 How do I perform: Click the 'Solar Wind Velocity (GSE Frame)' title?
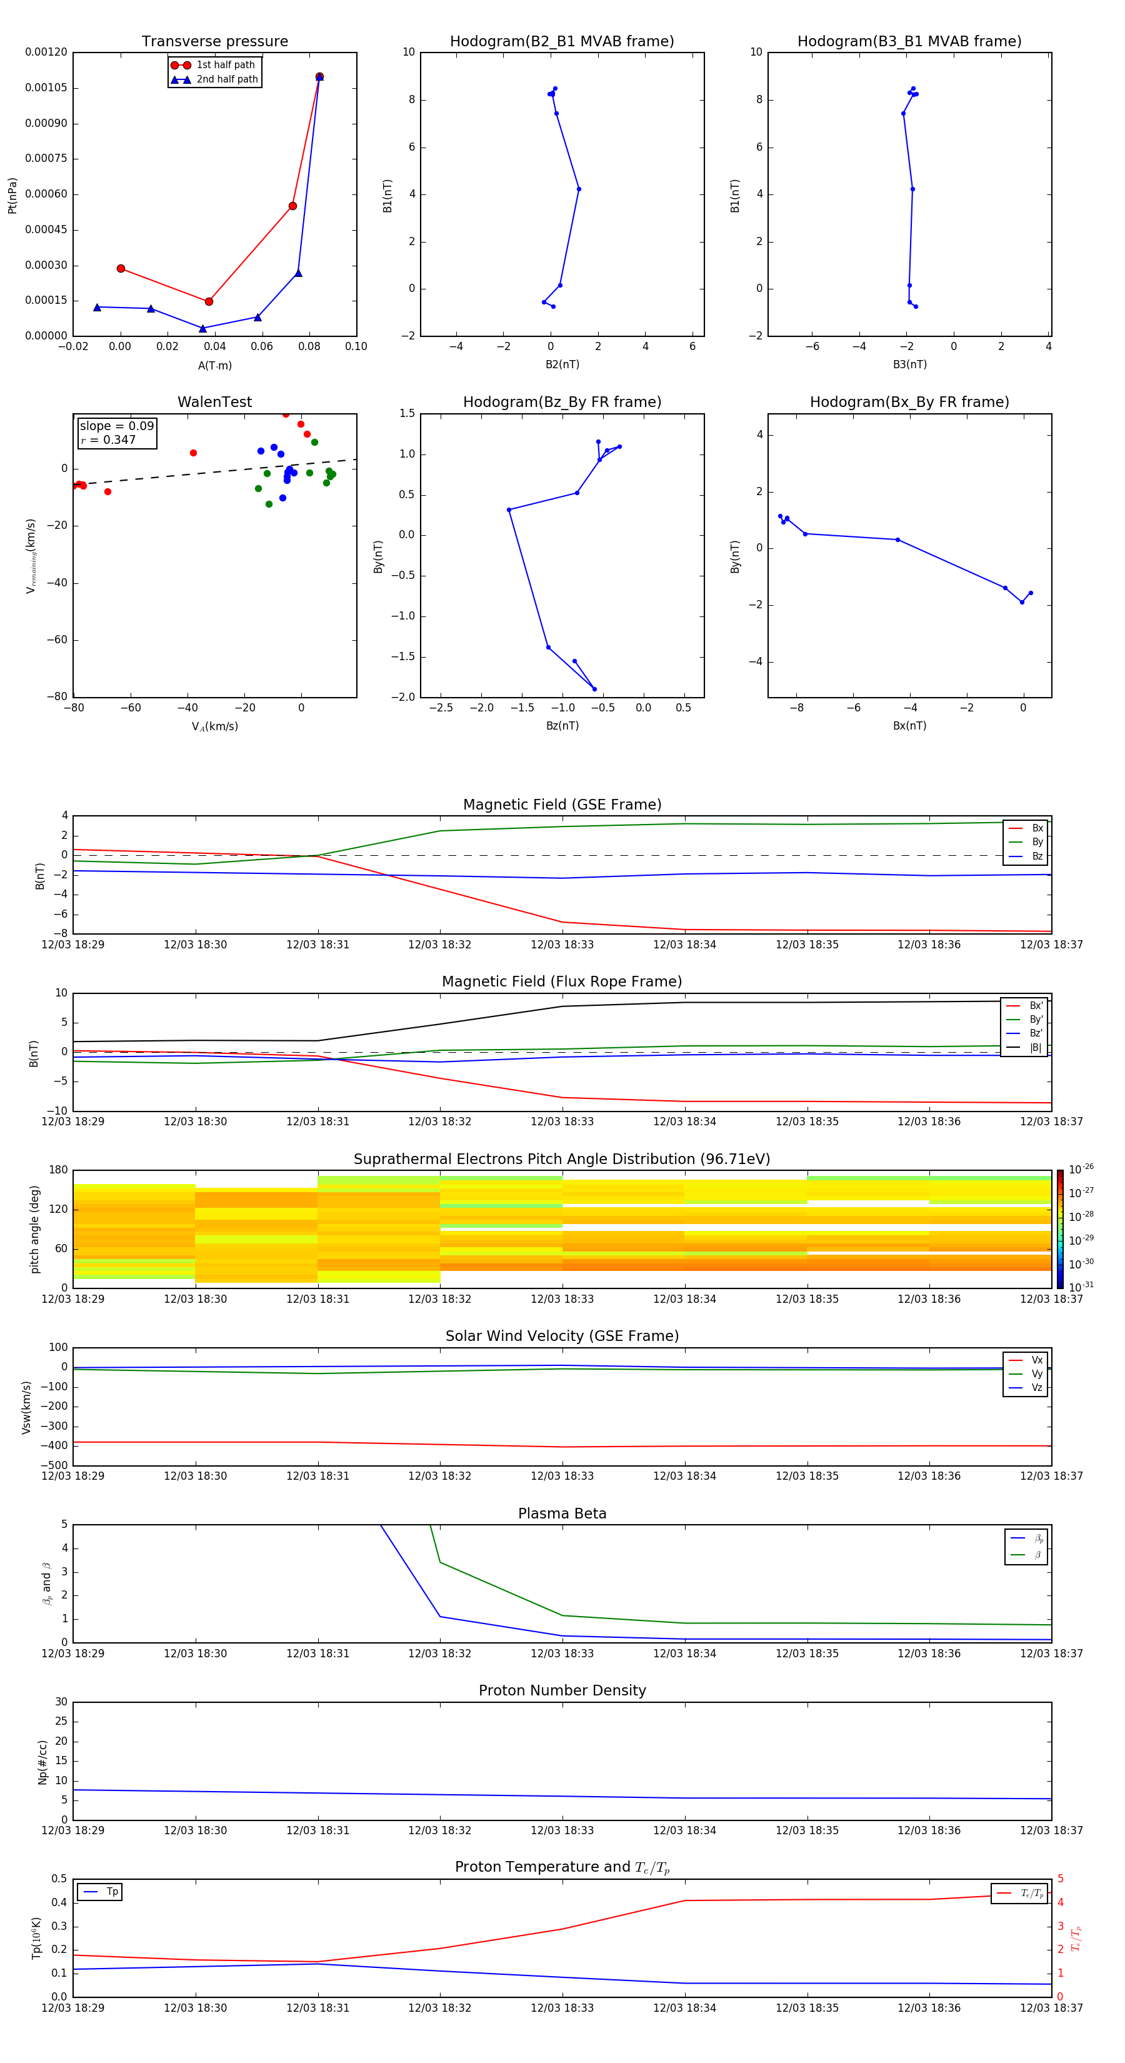point(562,1337)
